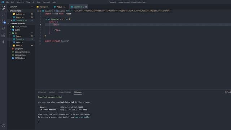Expand the public folder

pos(10,30)
